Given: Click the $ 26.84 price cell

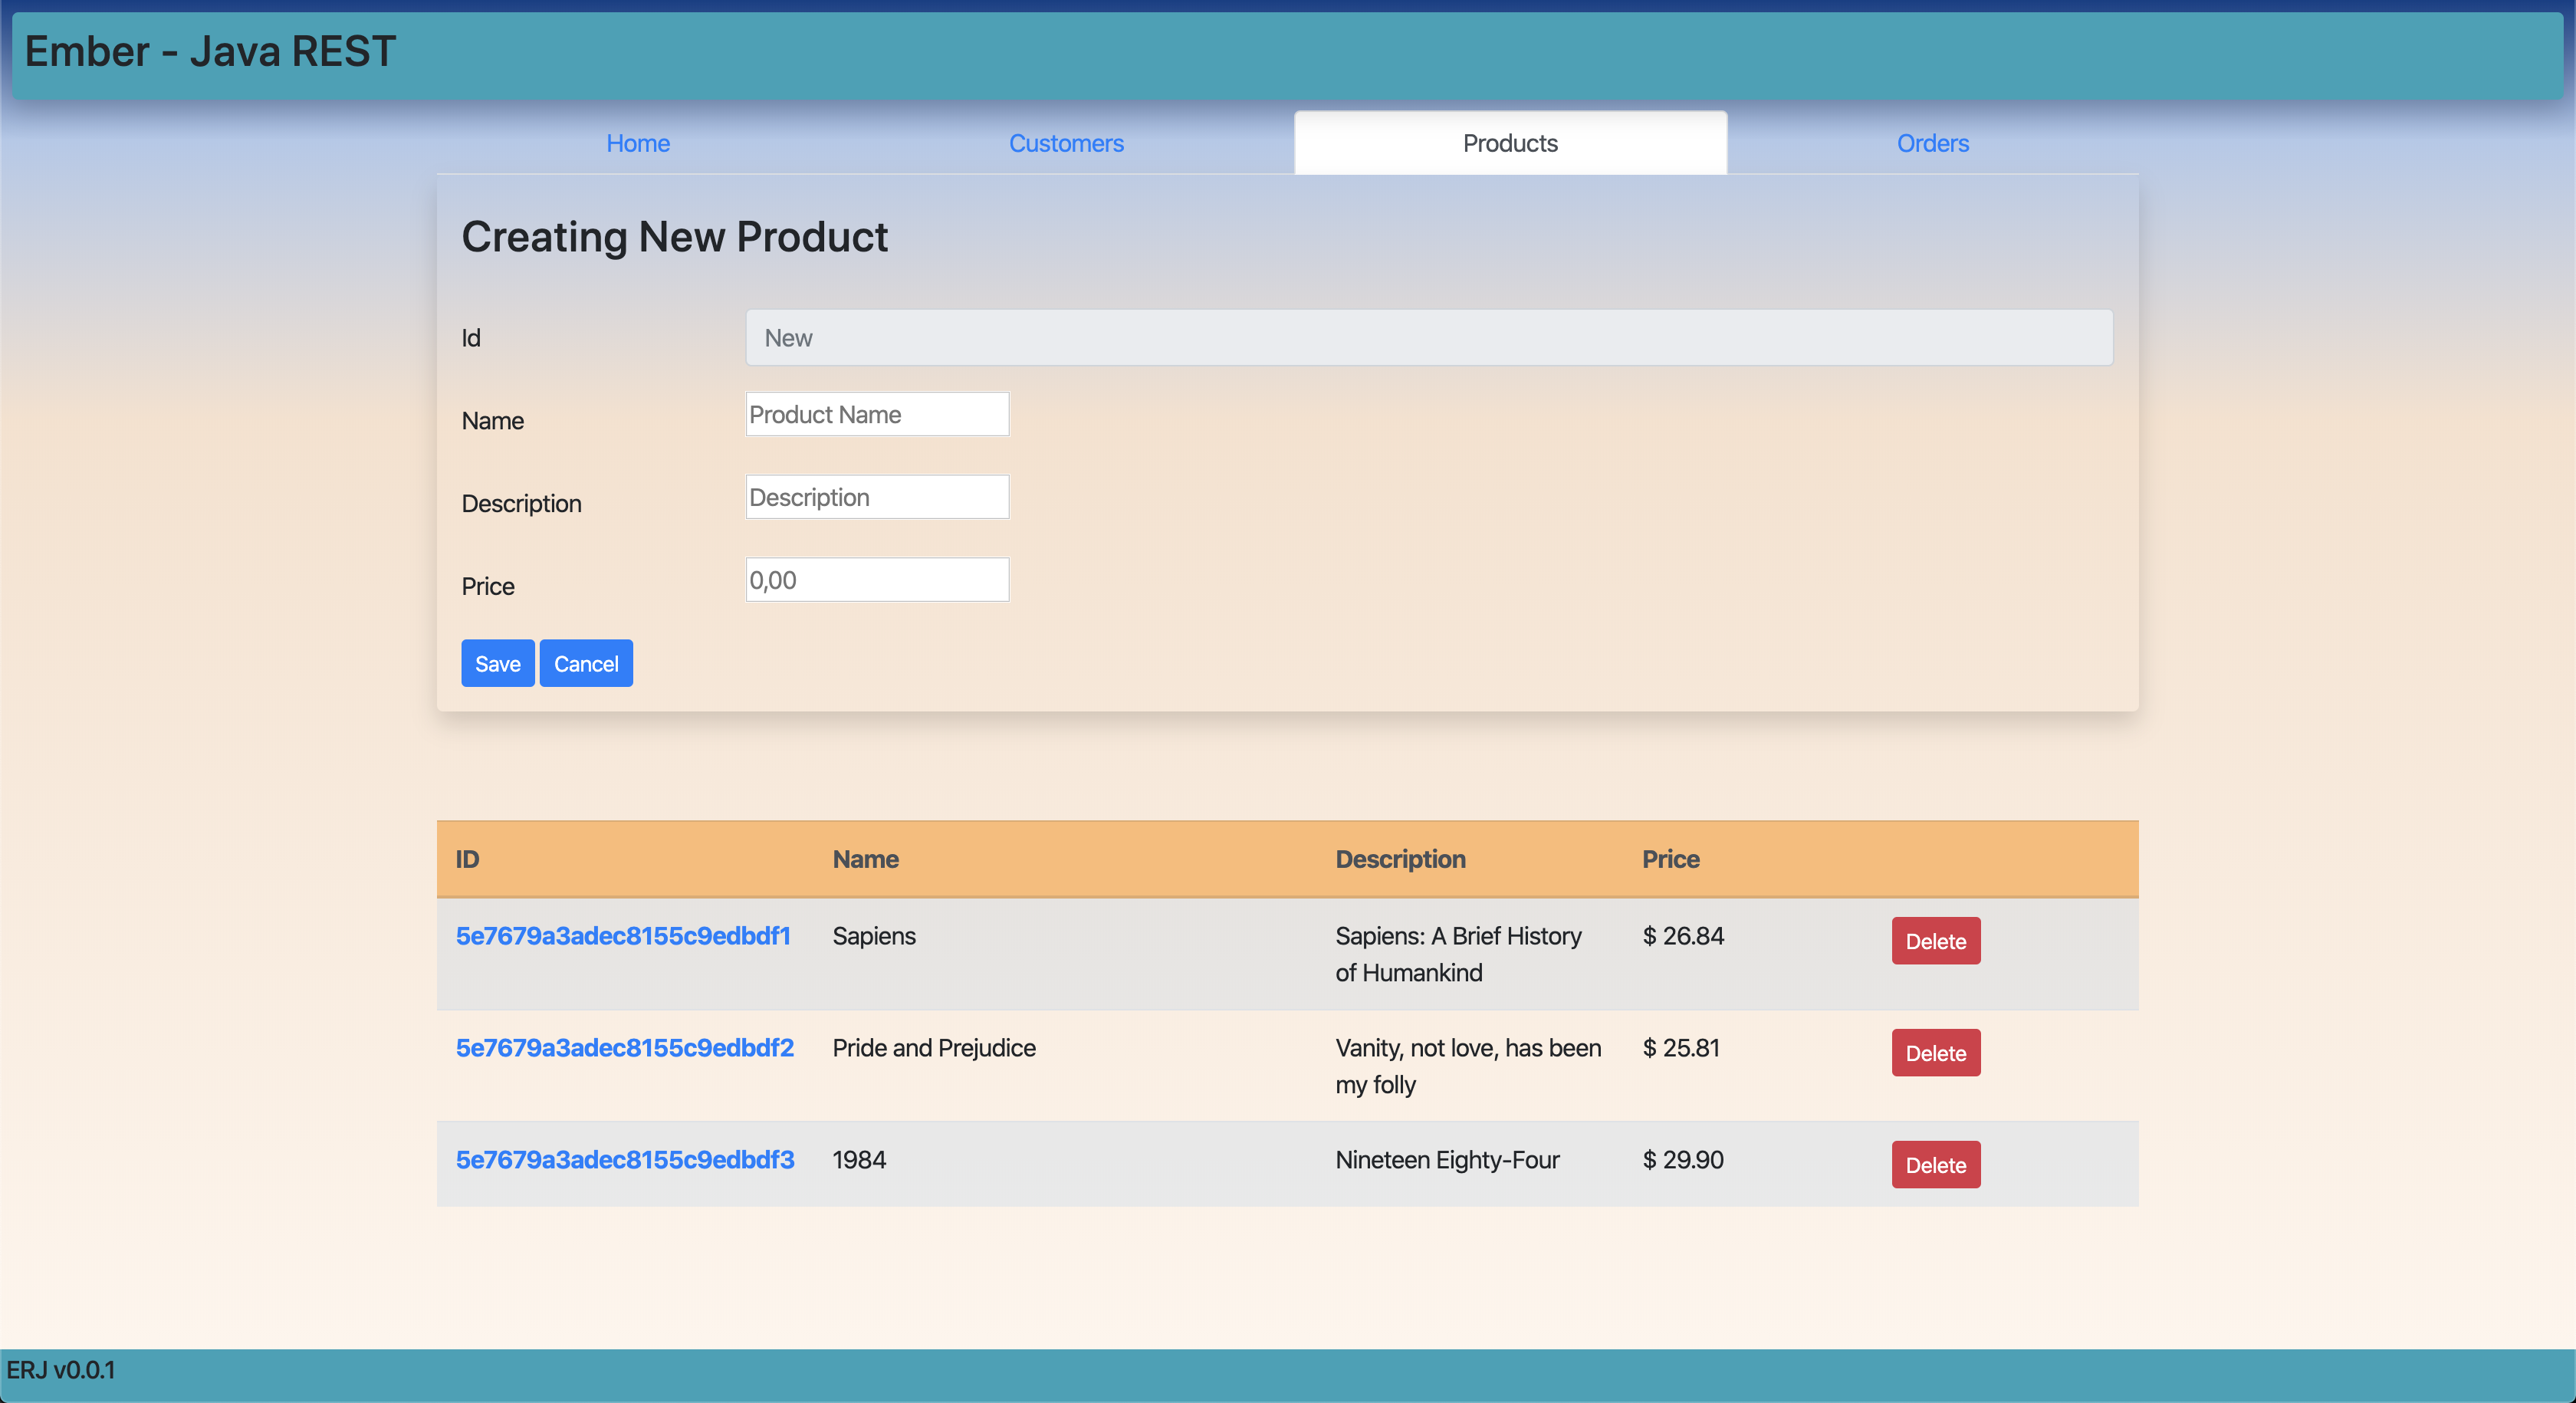Looking at the screenshot, I should click(1684, 936).
